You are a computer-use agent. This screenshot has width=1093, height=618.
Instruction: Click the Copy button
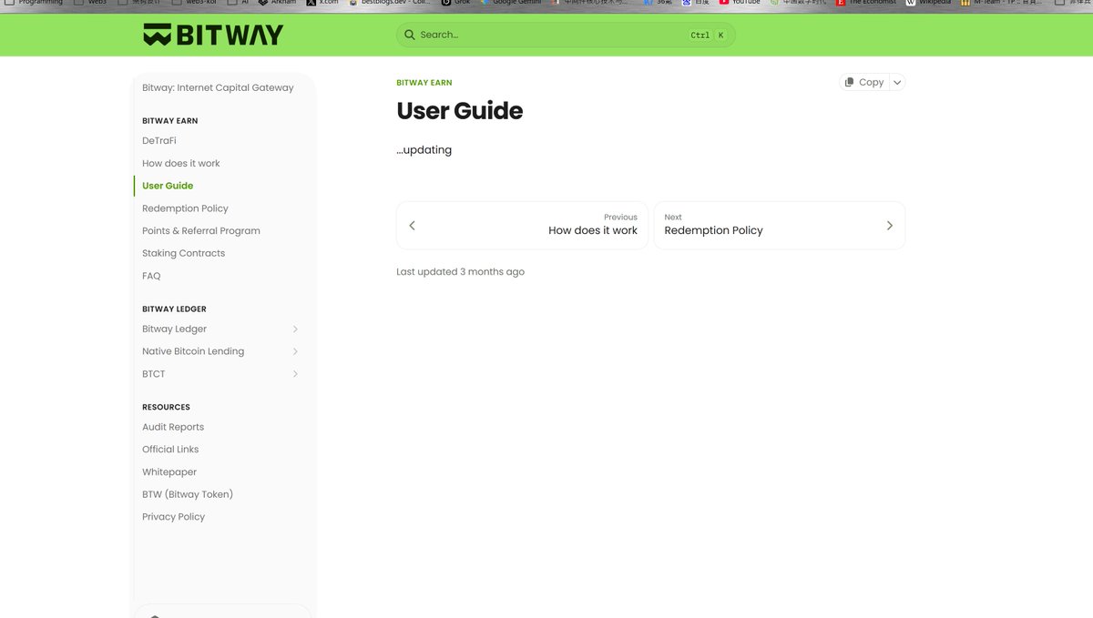[x=863, y=82]
